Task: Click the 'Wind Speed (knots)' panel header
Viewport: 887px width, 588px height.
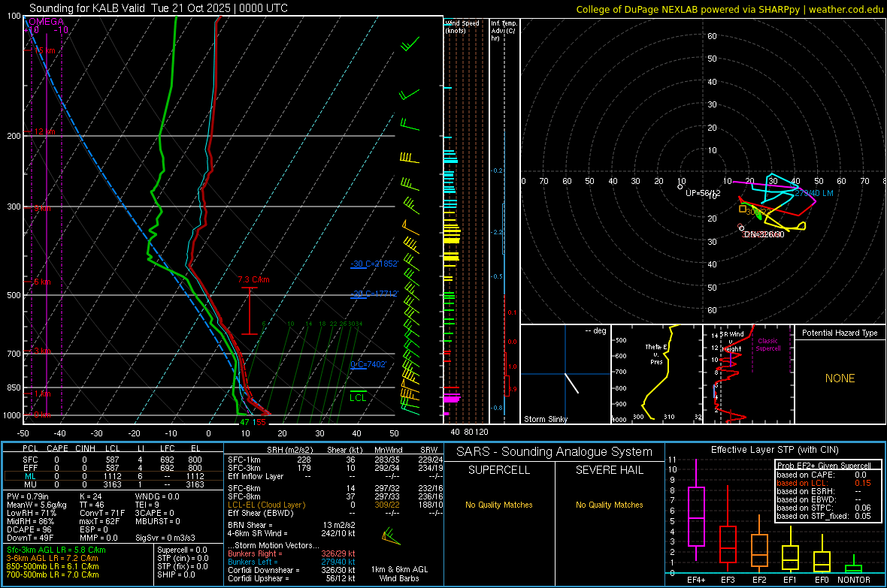Action: pyautogui.click(x=462, y=26)
